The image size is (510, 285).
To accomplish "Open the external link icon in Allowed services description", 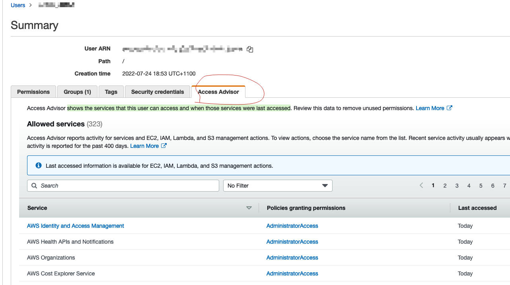I will pos(164,145).
